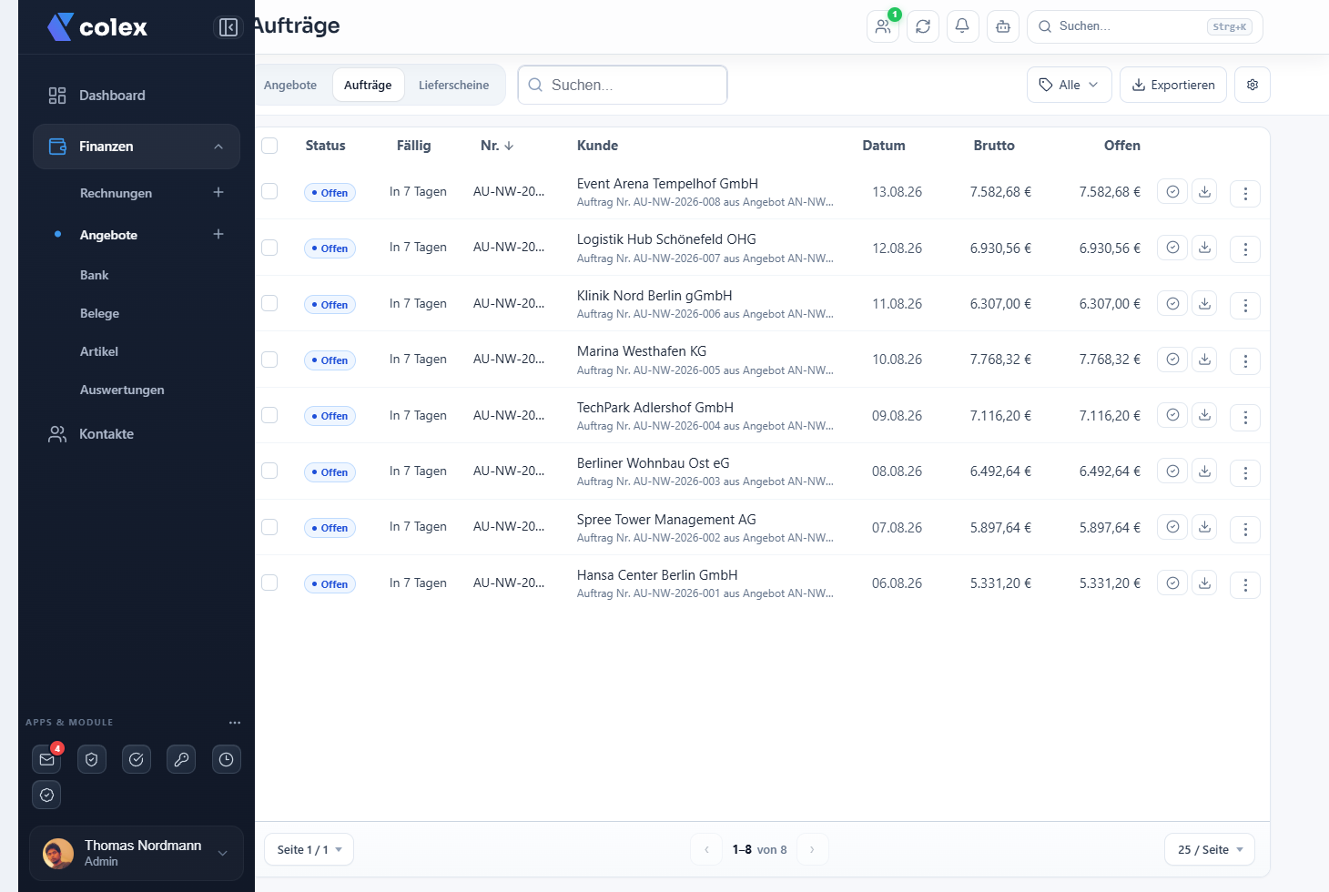
Task: Open the notifications bell
Action: (x=962, y=26)
